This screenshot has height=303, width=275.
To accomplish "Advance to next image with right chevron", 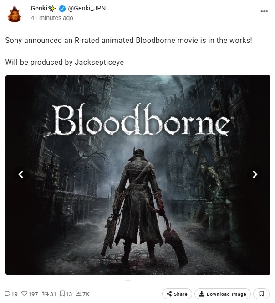I will [x=255, y=174].
